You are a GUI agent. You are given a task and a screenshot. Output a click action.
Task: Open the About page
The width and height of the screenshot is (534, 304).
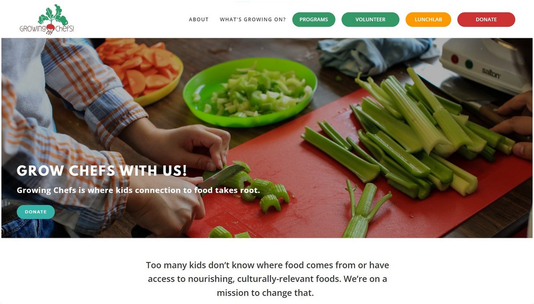[x=198, y=20]
